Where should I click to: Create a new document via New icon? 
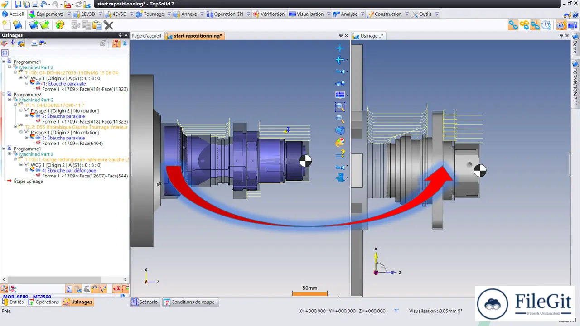coord(6,25)
